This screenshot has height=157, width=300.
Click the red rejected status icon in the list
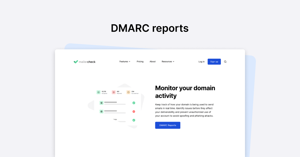[134, 111]
